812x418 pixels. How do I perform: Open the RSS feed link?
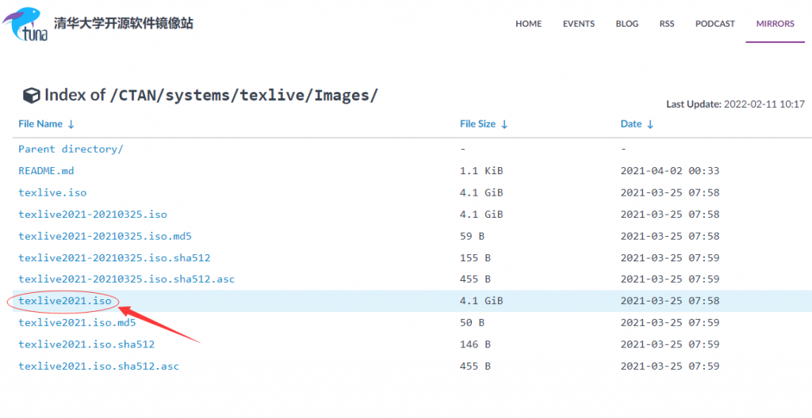click(x=667, y=24)
